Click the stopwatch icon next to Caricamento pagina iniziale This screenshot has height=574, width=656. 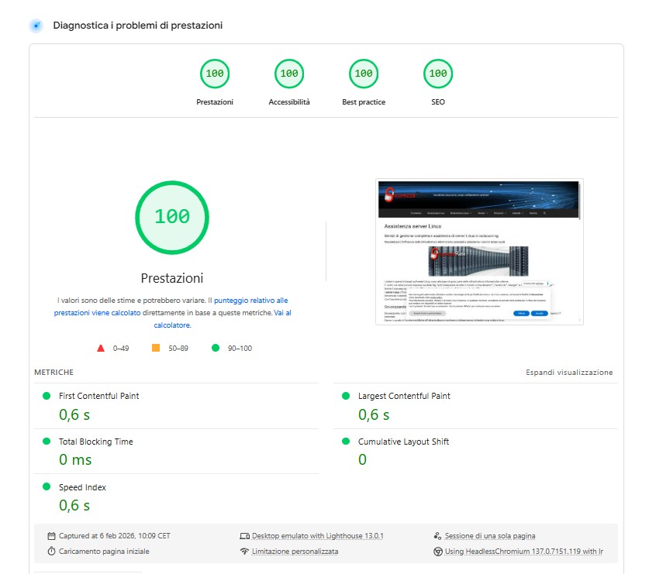(51, 552)
